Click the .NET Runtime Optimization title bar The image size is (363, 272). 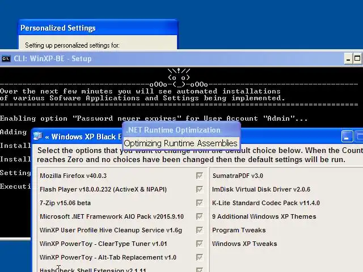pyautogui.click(x=181, y=130)
